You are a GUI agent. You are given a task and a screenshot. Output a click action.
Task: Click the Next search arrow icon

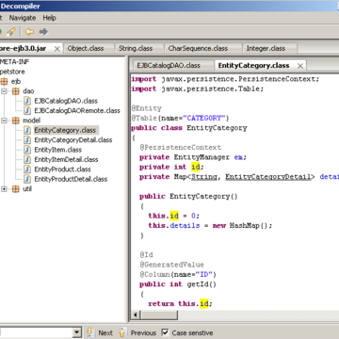(x=90, y=332)
